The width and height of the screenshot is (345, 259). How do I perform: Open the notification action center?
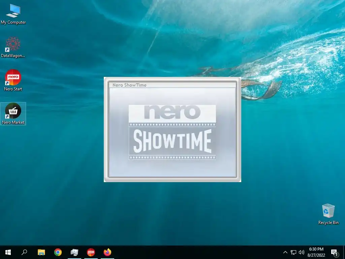click(x=335, y=252)
